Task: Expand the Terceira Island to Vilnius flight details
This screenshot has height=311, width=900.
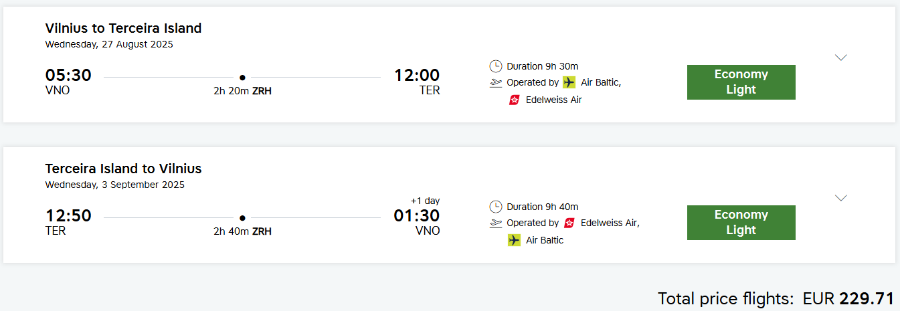Action: point(841,198)
